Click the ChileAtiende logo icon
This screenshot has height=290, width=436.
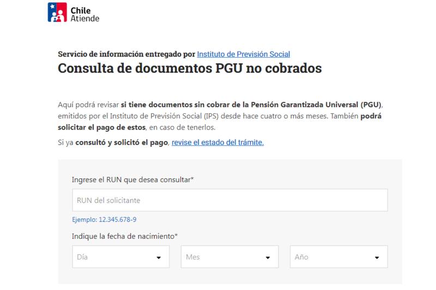tap(57, 13)
